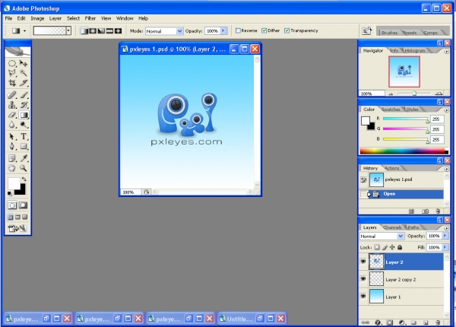Viewport: 456px width, 327px height.
Task: Open the gradient picker dropdown arrow
Action: point(68,30)
